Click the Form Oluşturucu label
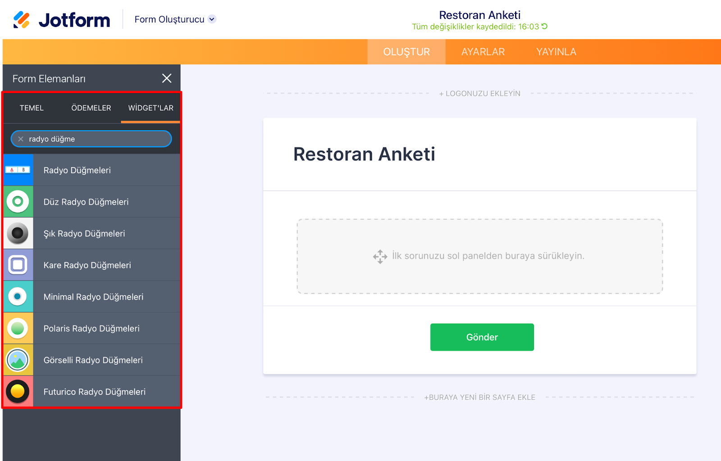 pos(169,19)
